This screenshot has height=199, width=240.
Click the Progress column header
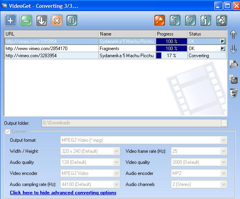tap(172, 34)
